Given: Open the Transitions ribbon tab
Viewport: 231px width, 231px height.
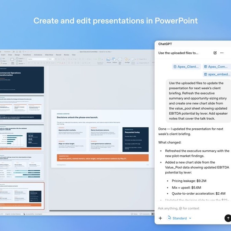Looking at the screenshot, I should [x=27, y=55].
